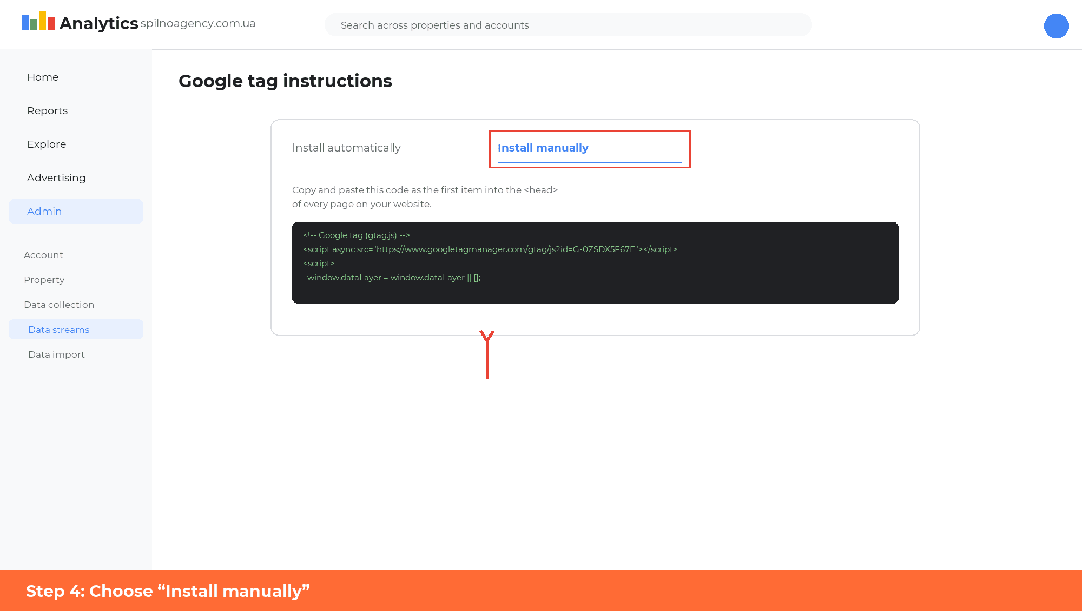Open Data import in the sidebar
Image resolution: width=1082 pixels, height=611 pixels.
coord(56,354)
